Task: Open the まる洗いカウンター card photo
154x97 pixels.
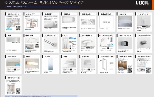Action: [x=13, y=23]
